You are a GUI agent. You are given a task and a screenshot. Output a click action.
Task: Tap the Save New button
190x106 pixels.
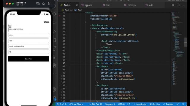point(29,59)
